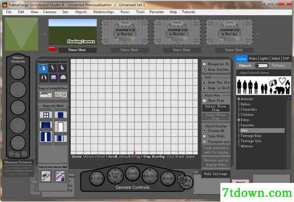Viewport: 294px width, 202px height.
Task: Click the actor category silhouettes banner
Action: click(x=264, y=86)
